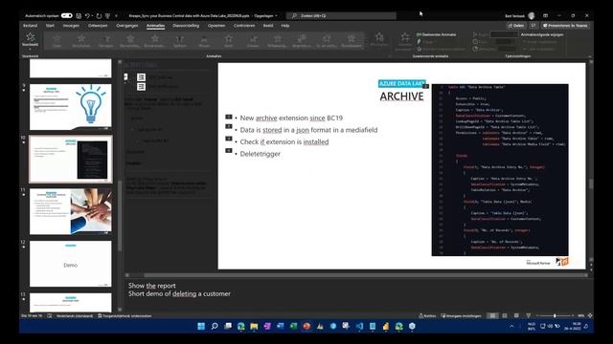
Task: Click the Delen share button
Action: point(516,26)
